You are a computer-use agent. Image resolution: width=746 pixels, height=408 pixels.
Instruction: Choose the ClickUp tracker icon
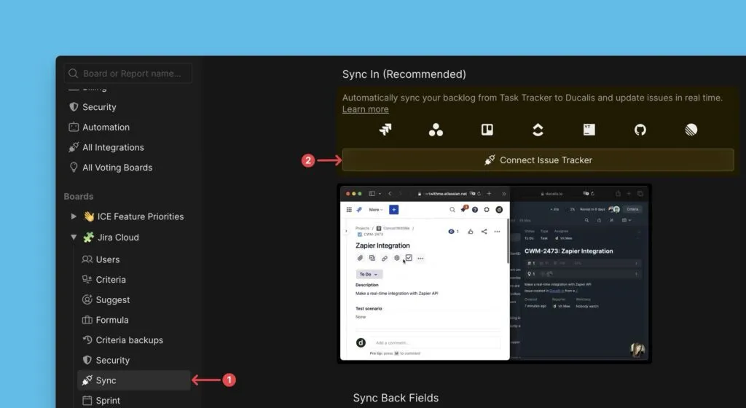pyautogui.click(x=538, y=130)
